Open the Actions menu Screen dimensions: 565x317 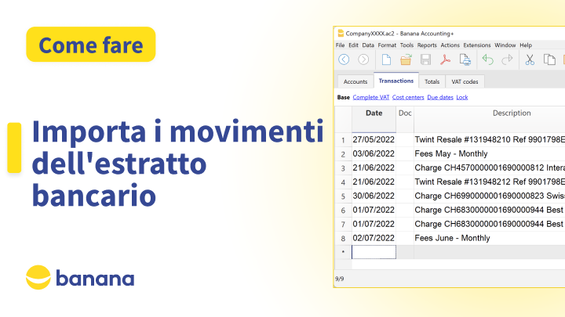(x=450, y=45)
